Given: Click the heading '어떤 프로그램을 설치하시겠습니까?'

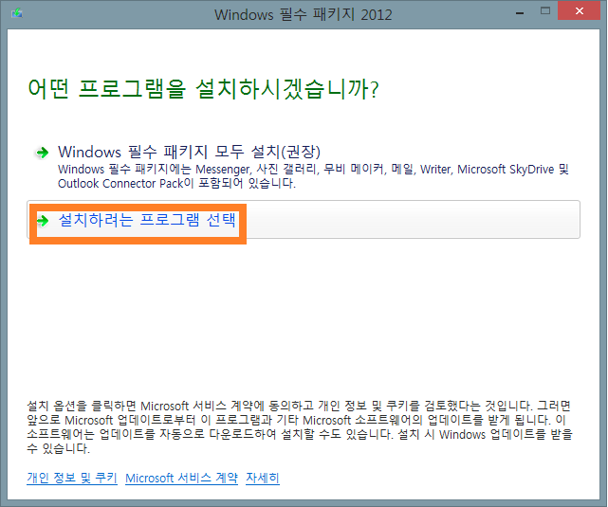Looking at the screenshot, I should pyautogui.click(x=203, y=89).
